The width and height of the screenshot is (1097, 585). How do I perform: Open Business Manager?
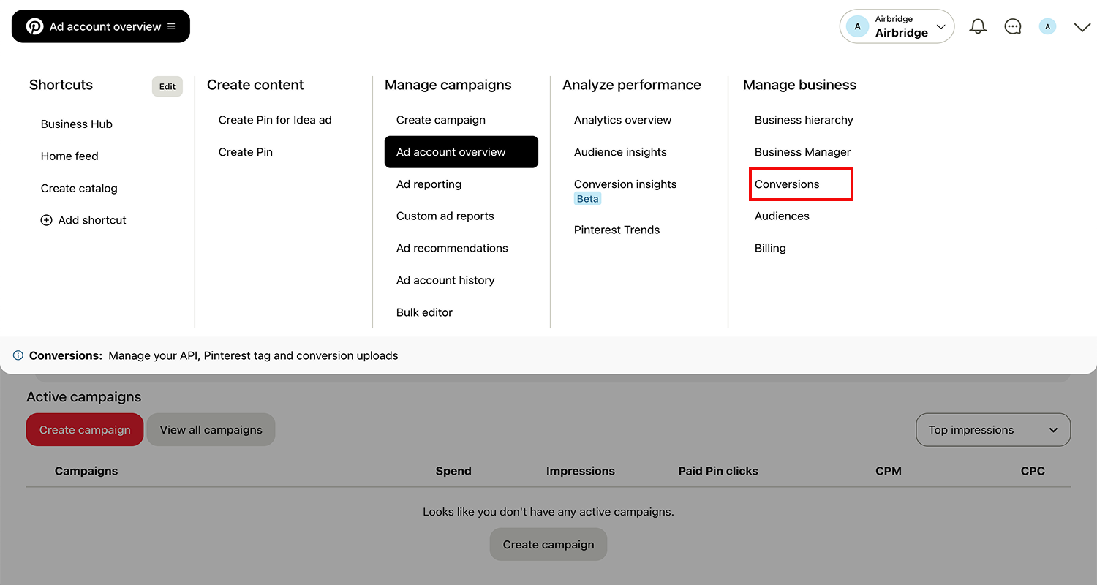click(803, 152)
